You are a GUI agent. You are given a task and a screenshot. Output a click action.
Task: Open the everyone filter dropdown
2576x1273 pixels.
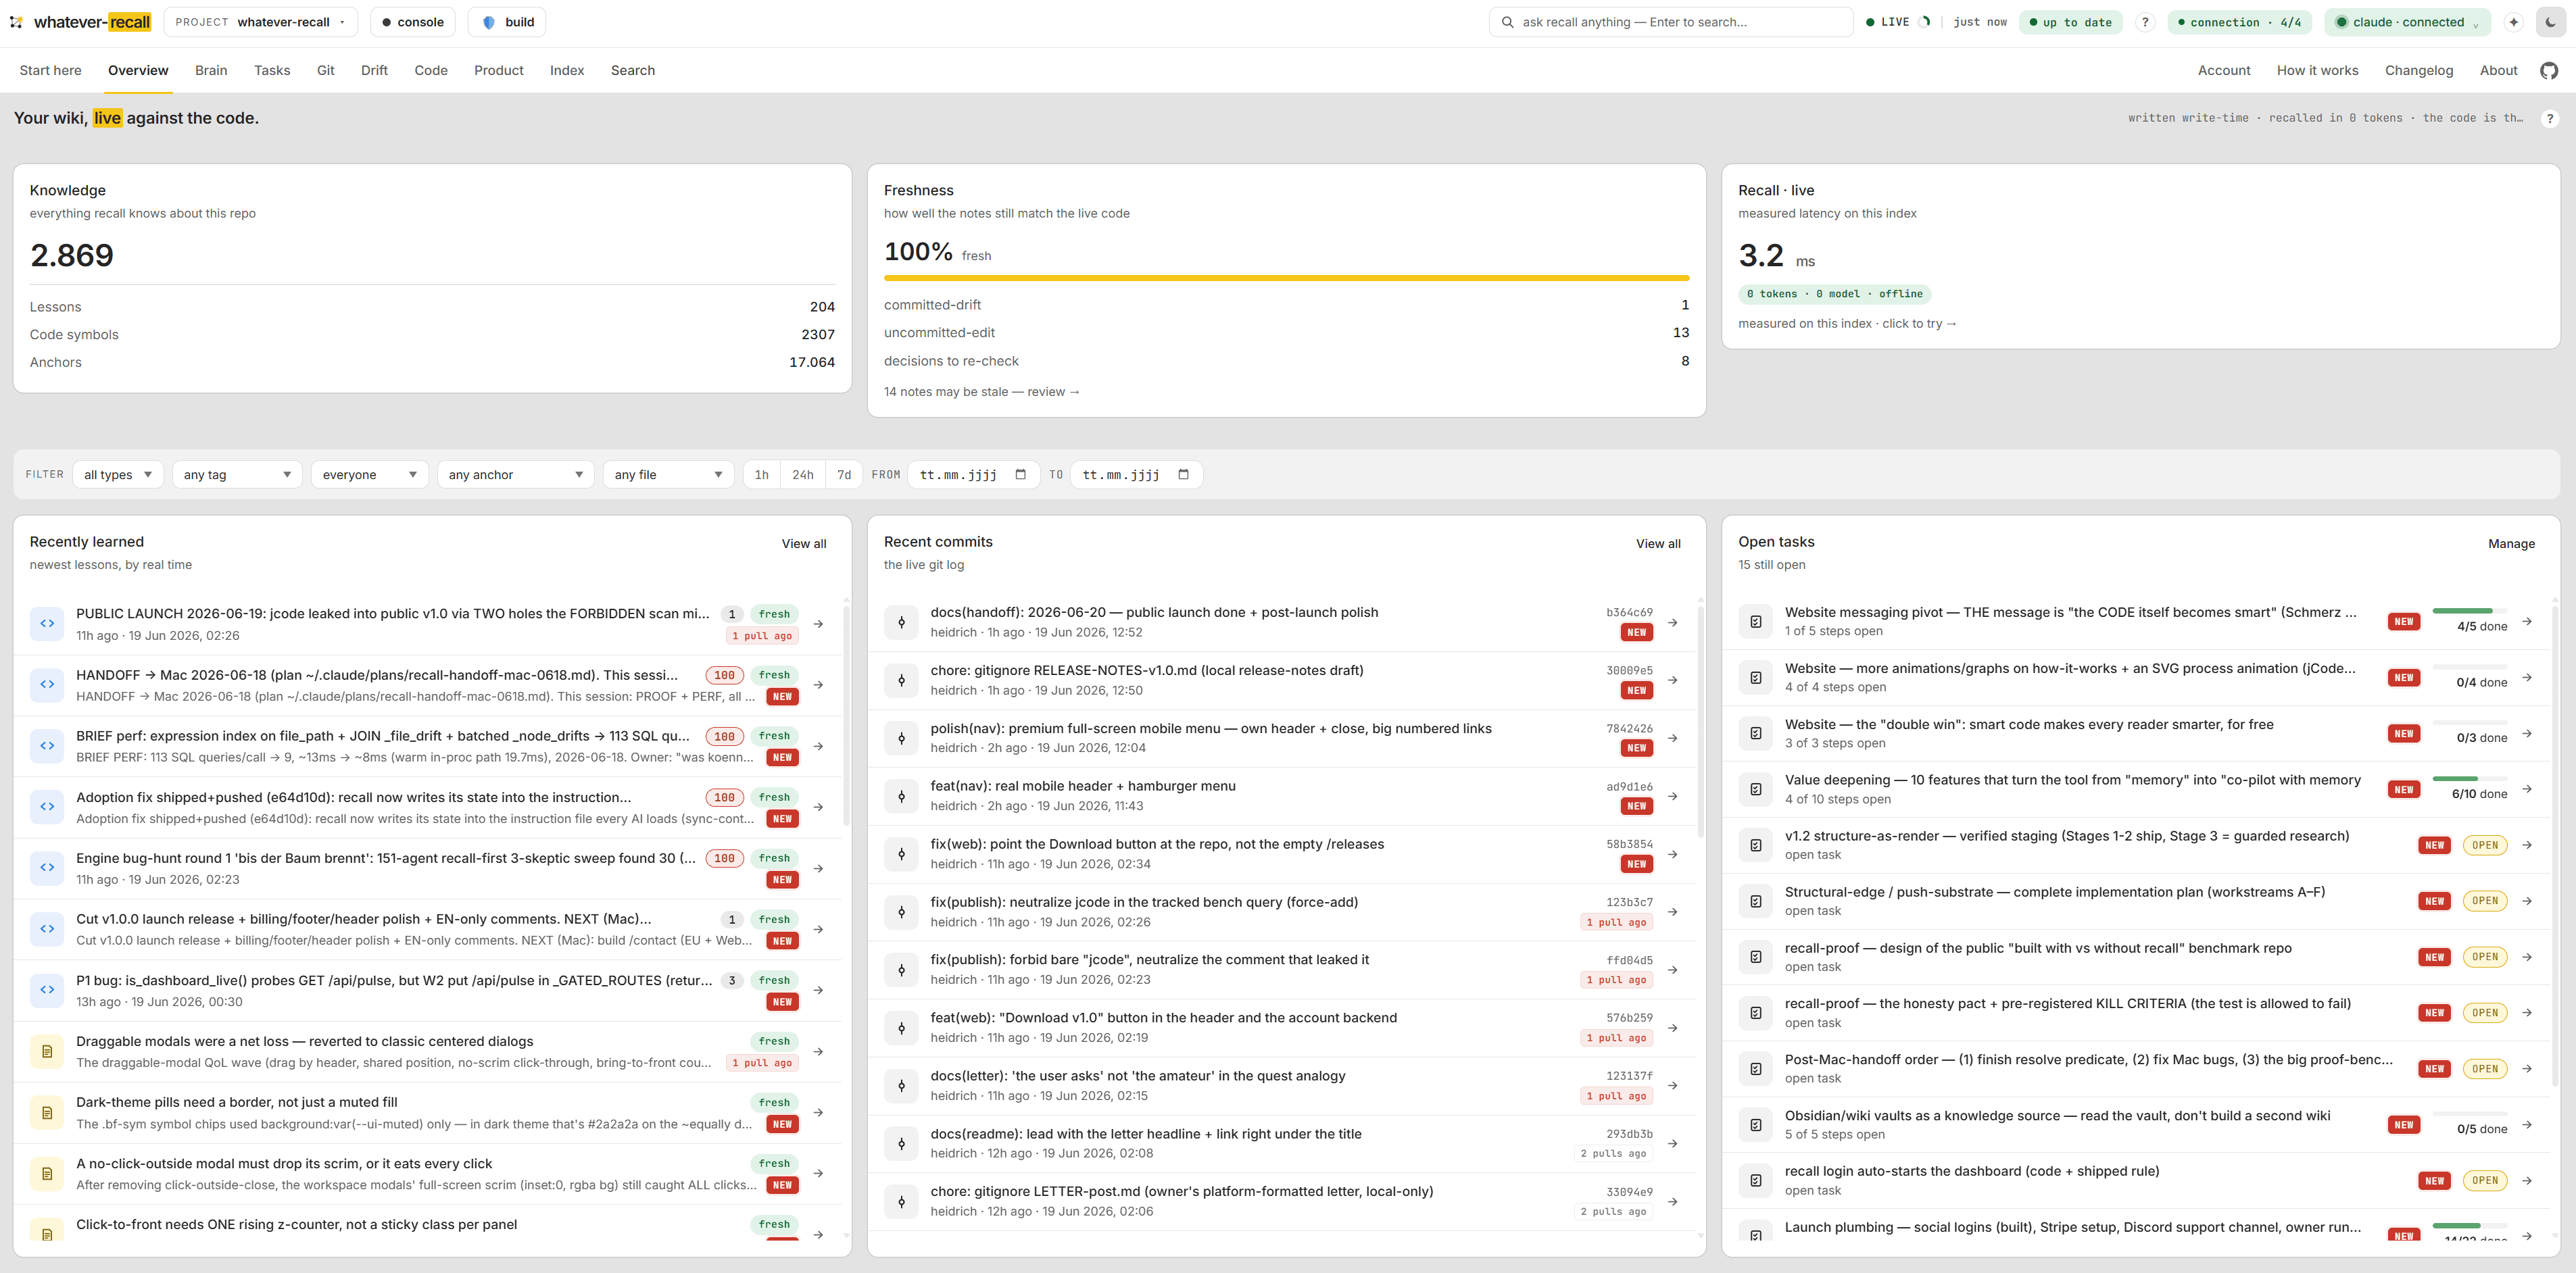[x=369, y=474]
